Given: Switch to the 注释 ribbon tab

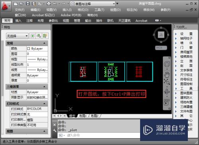Looking at the screenshot, I should [29, 21].
